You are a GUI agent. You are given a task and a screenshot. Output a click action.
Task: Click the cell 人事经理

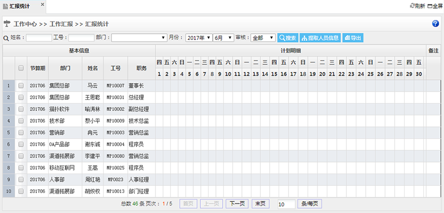(142, 179)
